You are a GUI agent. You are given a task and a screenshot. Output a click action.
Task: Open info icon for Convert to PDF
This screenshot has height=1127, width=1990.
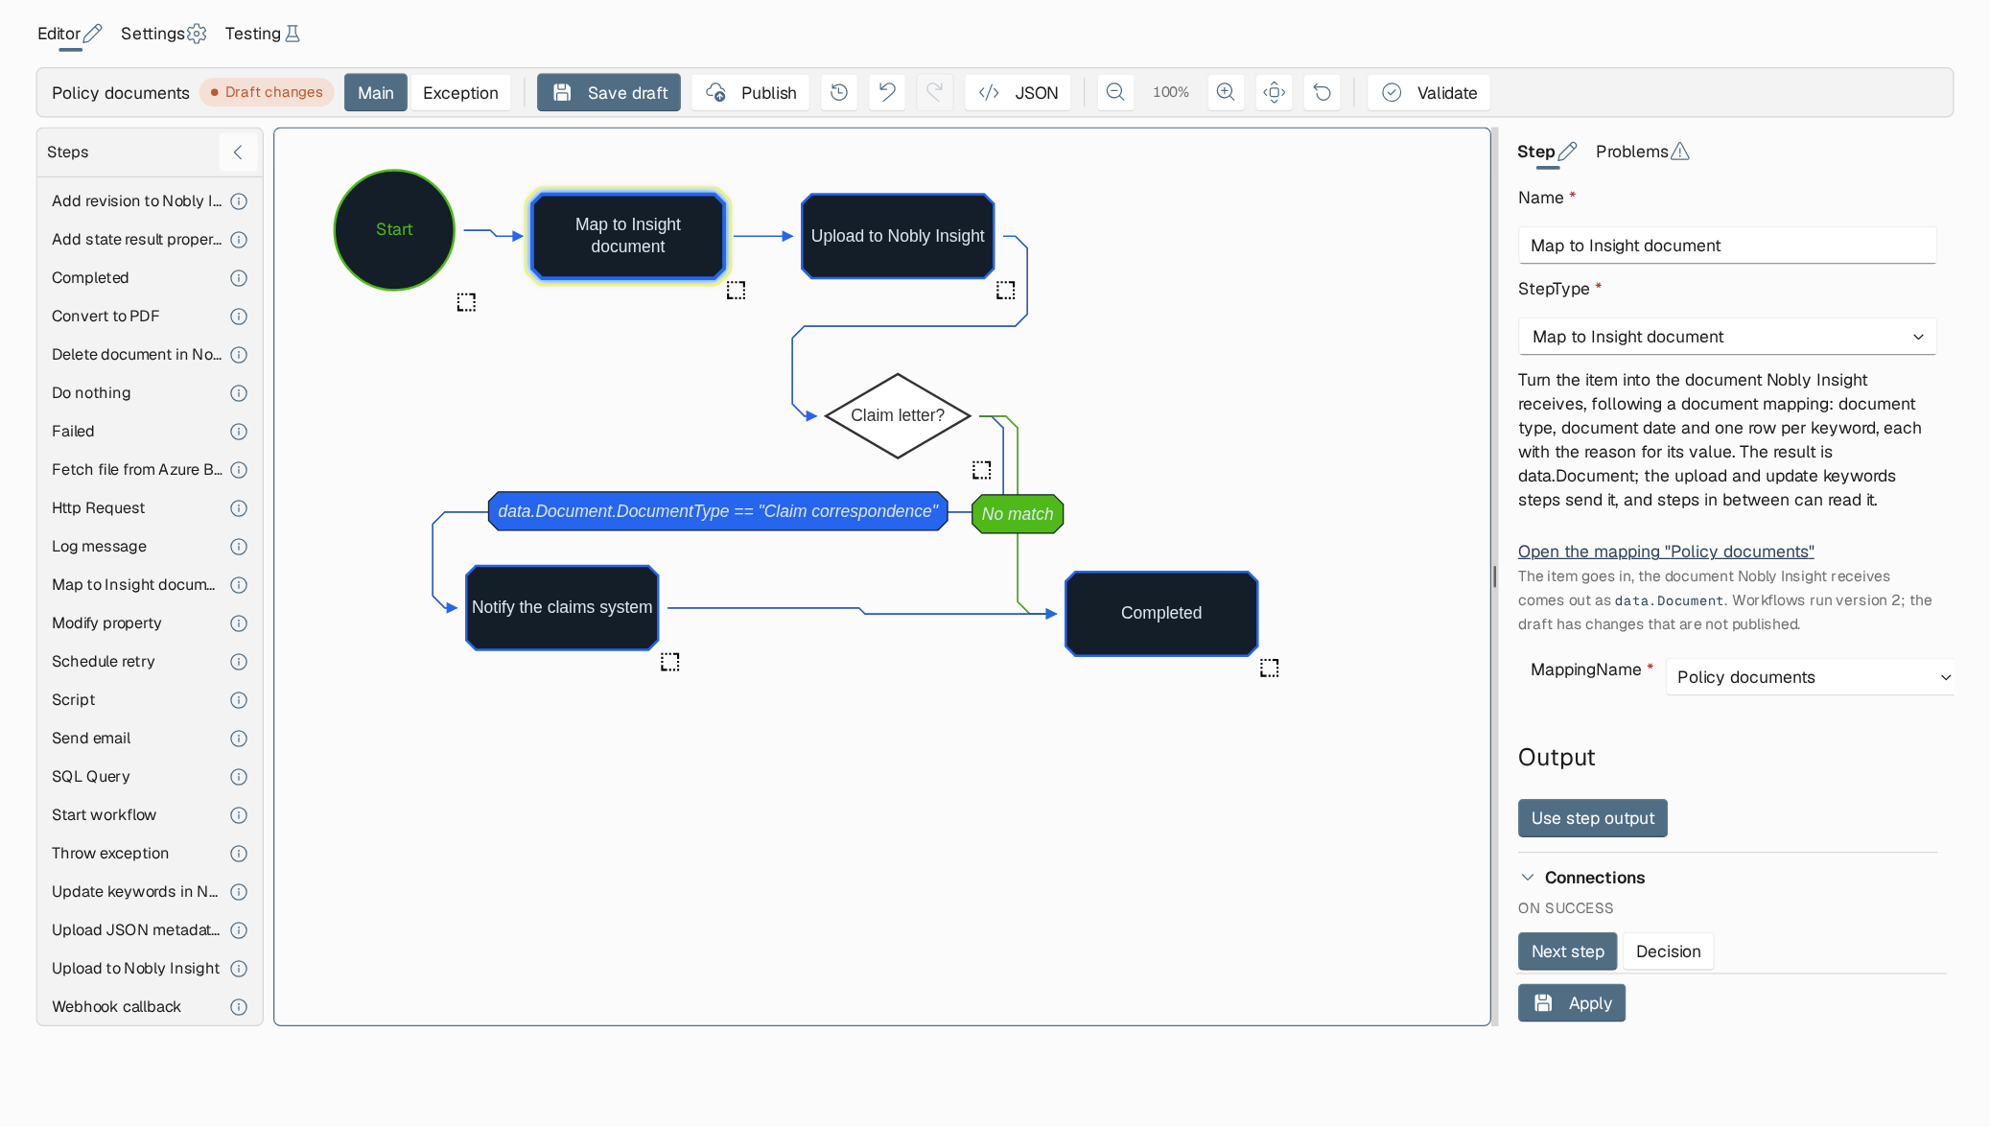tap(239, 317)
